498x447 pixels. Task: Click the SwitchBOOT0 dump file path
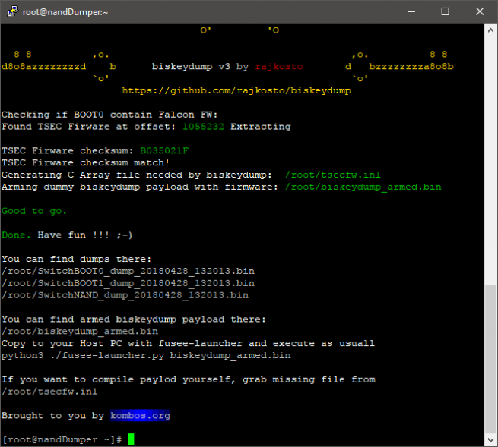click(x=125, y=271)
